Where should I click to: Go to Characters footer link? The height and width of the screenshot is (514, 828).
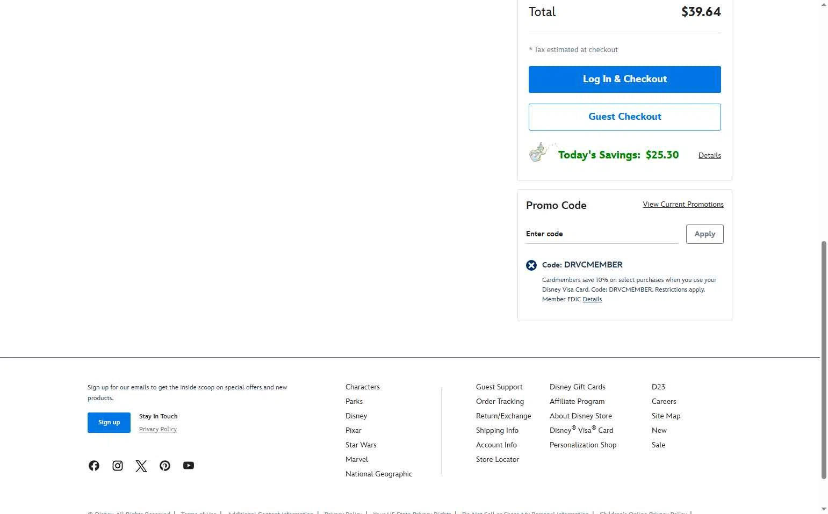[363, 387]
